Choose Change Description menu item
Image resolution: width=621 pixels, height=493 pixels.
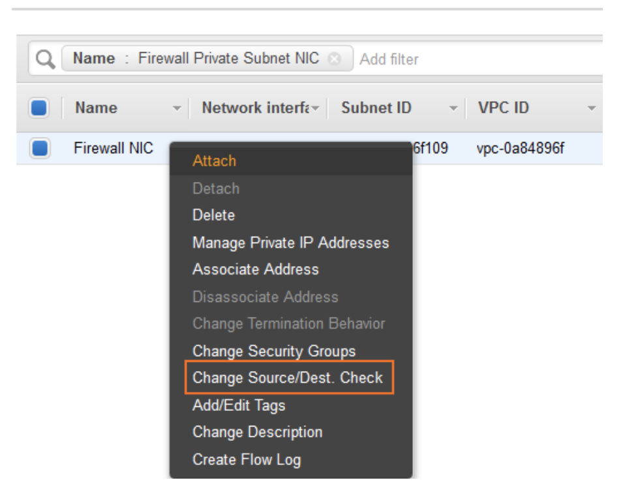click(x=257, y=432)
